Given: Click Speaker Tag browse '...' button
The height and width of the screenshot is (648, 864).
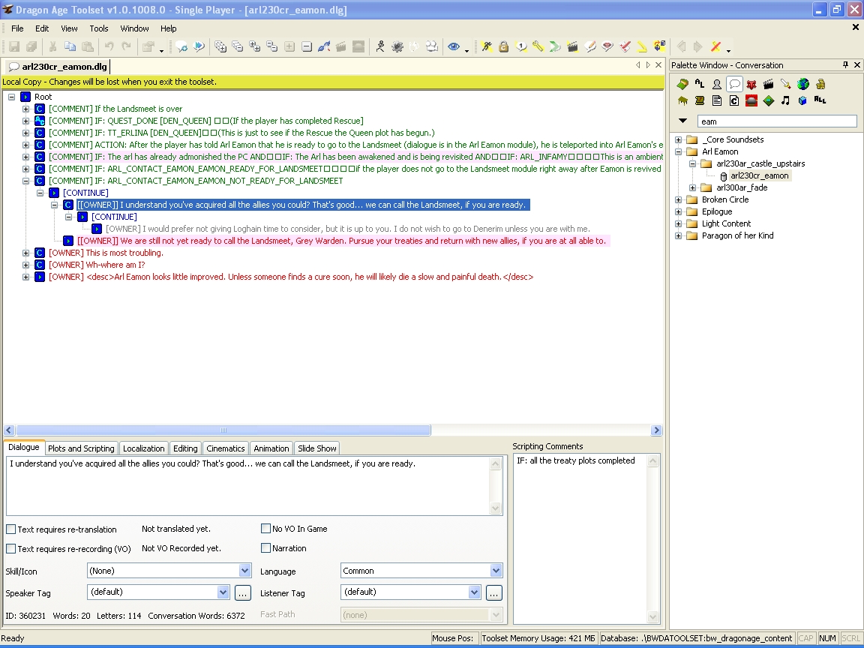Looking at the screenshot, I should click(x=242, y=592).
